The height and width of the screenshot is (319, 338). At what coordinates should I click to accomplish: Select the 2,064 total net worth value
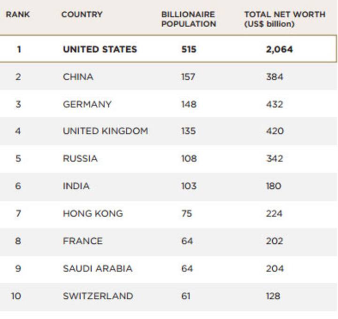point(279,49)
